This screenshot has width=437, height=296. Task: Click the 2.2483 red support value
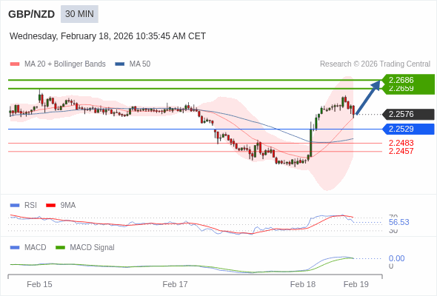coord(401,143)
